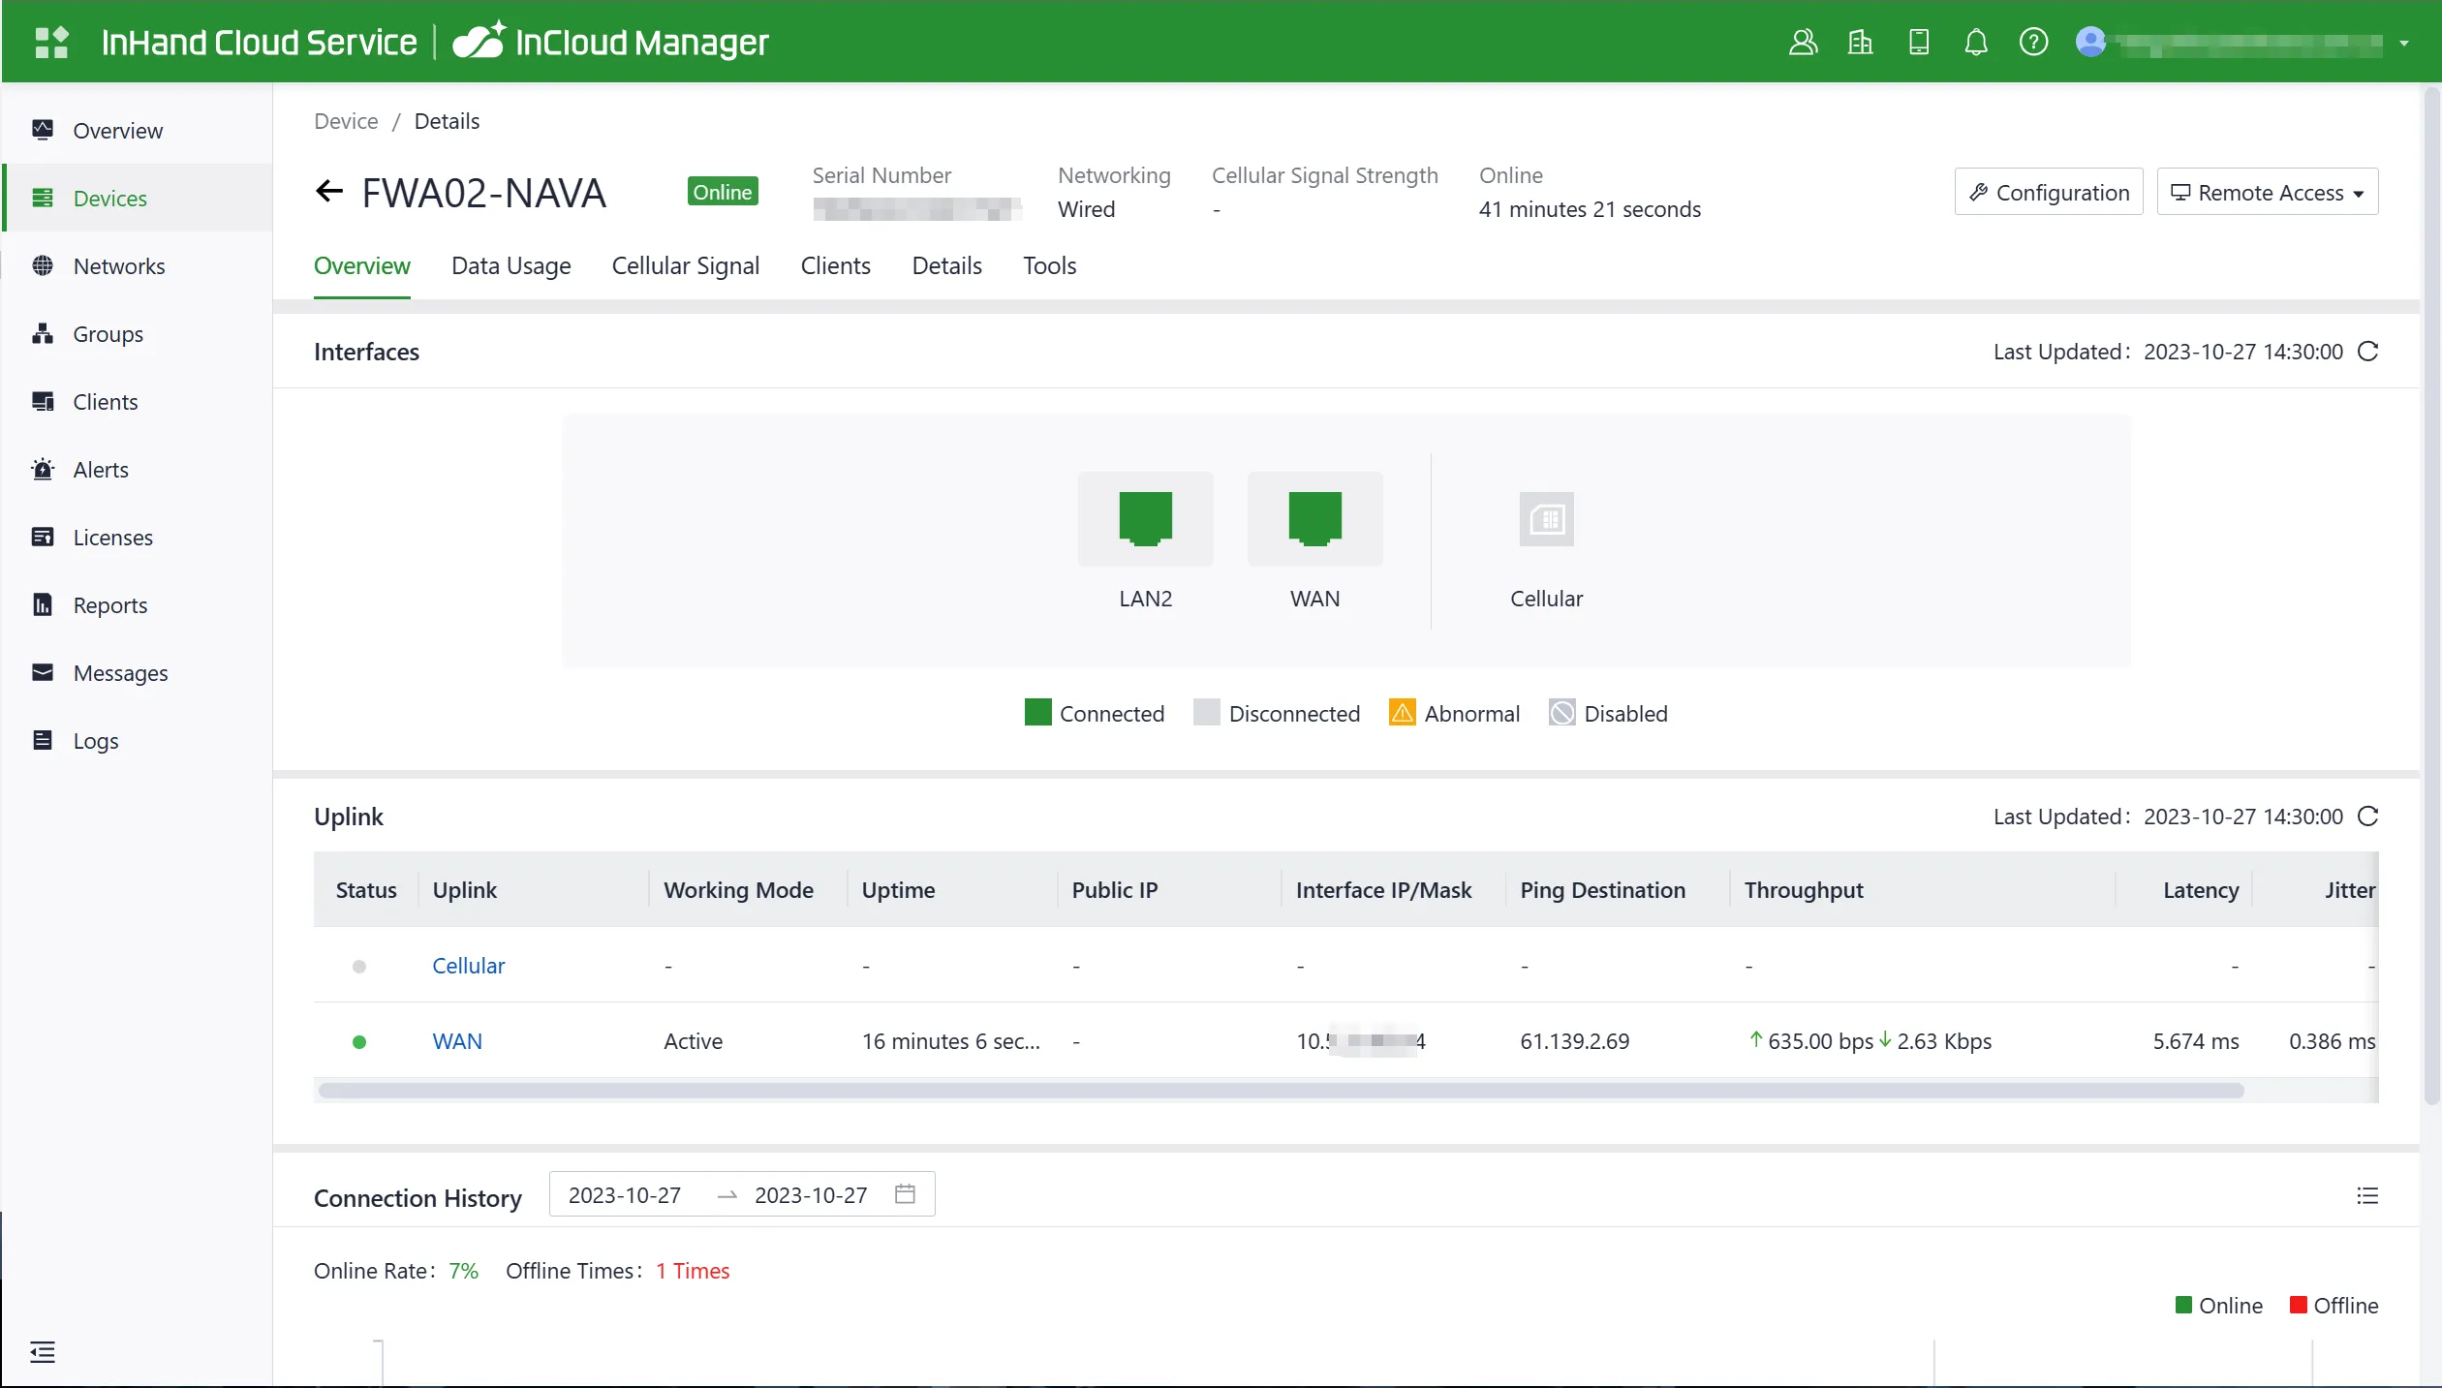The width and height of the screenshot is (2442, 1388).
Task: Switch to the Clients device tab
Action: pos(835,266)
